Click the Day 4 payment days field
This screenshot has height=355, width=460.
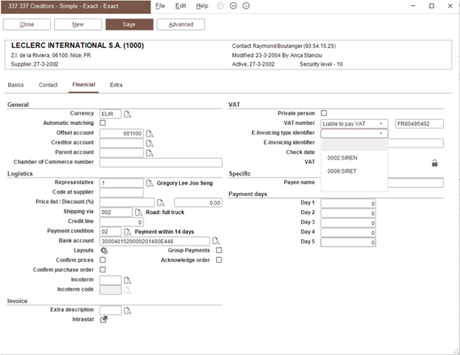click(x=348, y=233)
